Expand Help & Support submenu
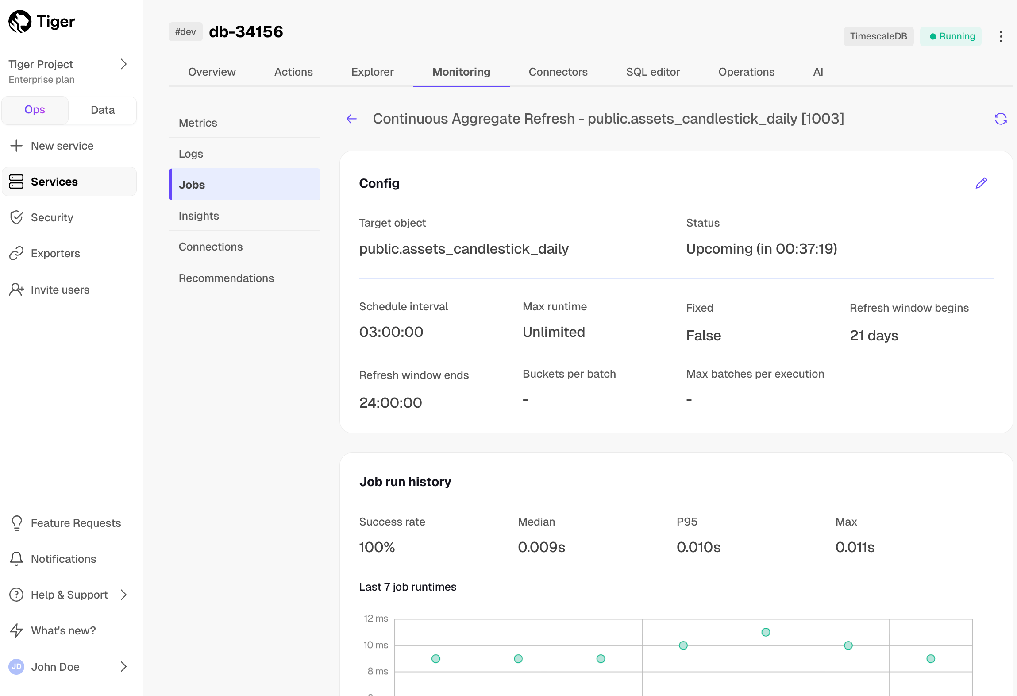 tap(123, 595)
